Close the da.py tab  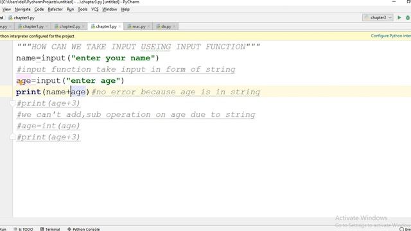pos(174,26)
